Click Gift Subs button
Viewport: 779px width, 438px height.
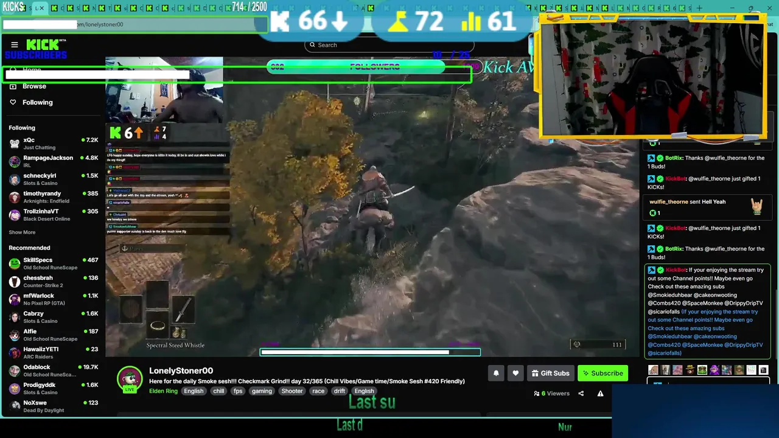click(550, 373)
